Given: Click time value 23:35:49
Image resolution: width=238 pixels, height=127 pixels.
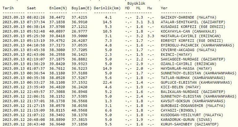Looking at the screenshot, I should click(36, 87).
